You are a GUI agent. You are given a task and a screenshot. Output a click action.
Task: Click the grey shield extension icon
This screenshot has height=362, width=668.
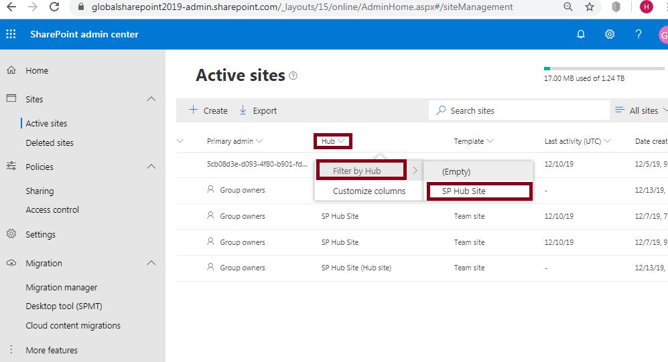click(616, 7)
